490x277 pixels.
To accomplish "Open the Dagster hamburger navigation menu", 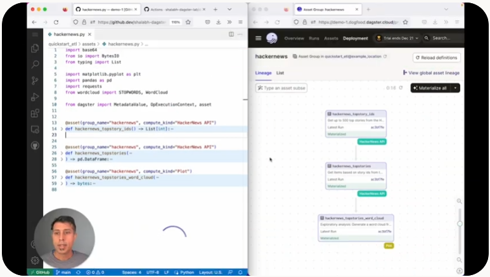I will point(258,38).
